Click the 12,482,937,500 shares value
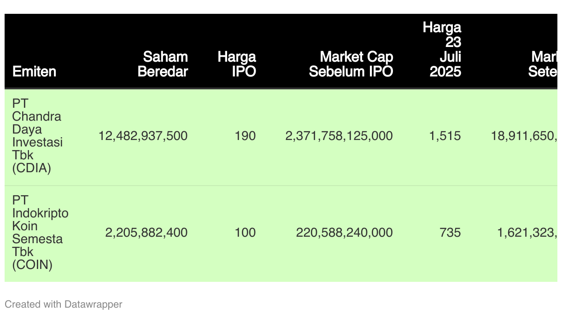The image size is (562, 315). (x=143, y=136)
